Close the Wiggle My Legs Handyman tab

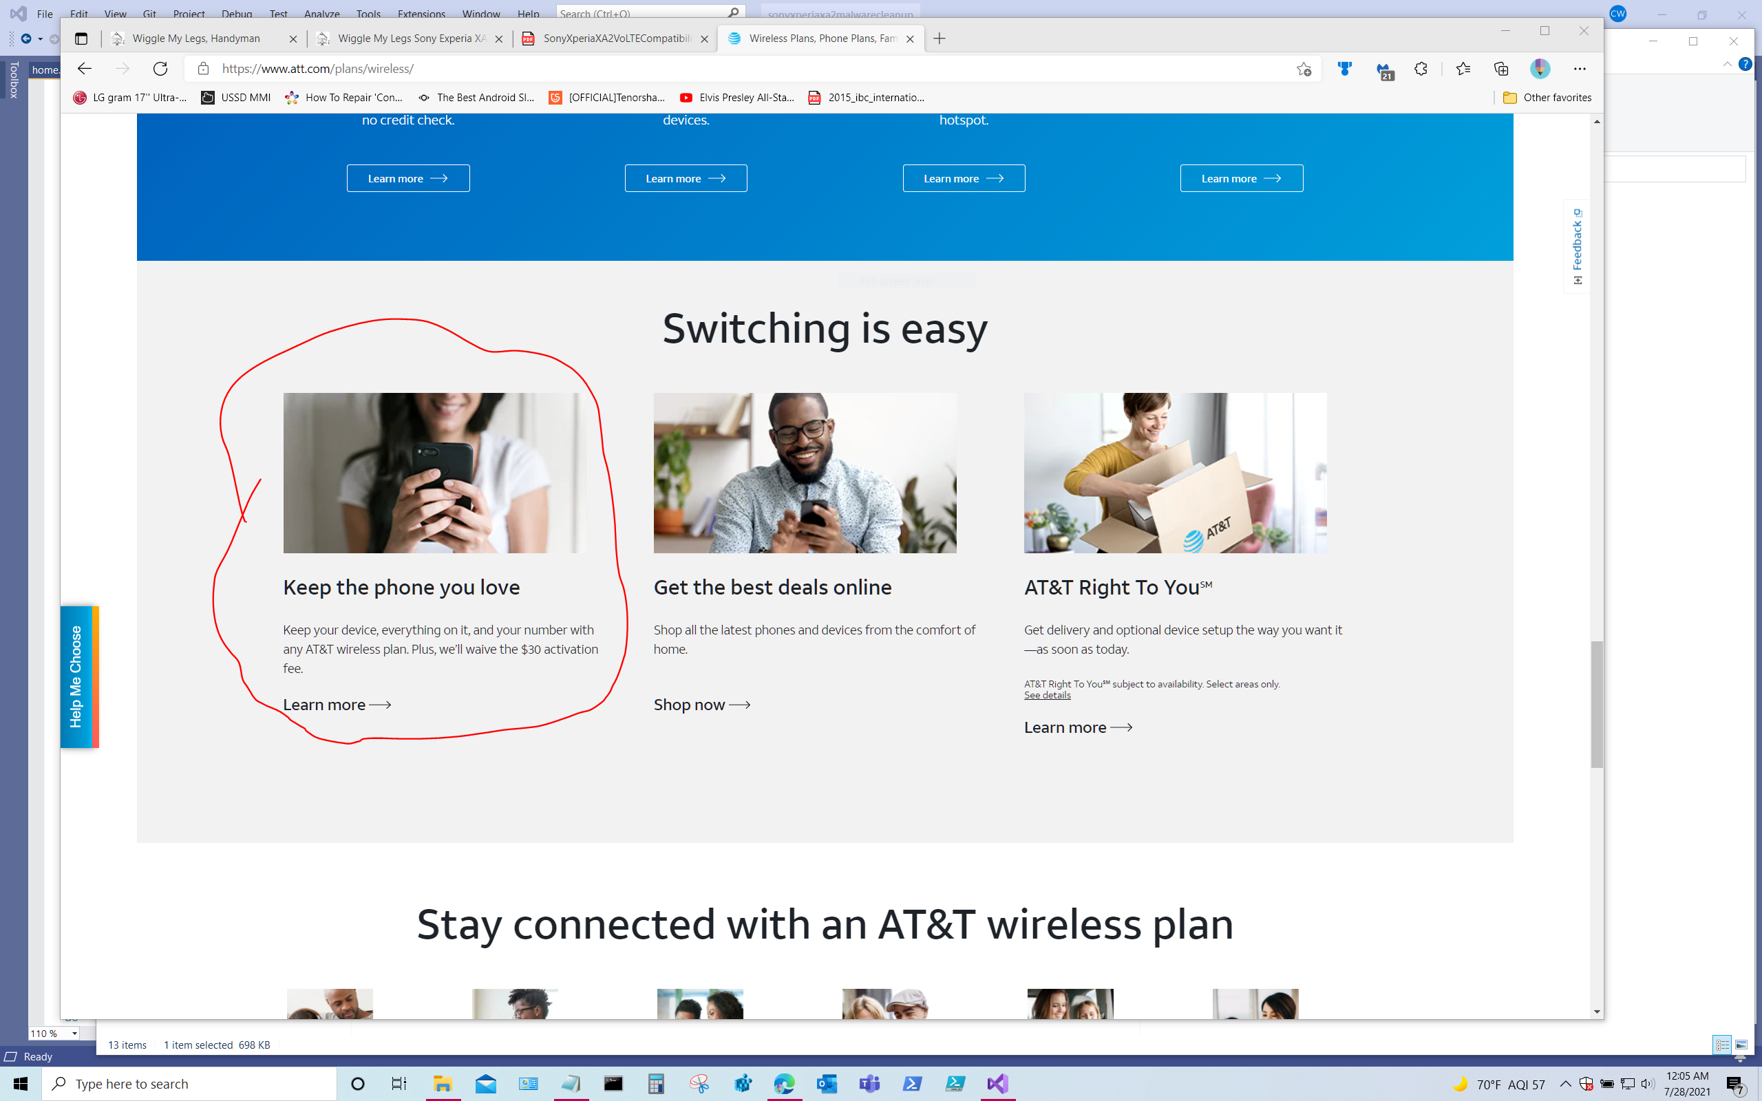point(293,39)
